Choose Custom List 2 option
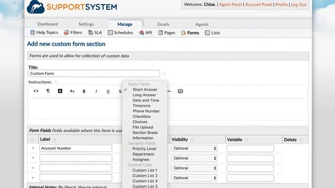The image size is (335, 188). 145,175
